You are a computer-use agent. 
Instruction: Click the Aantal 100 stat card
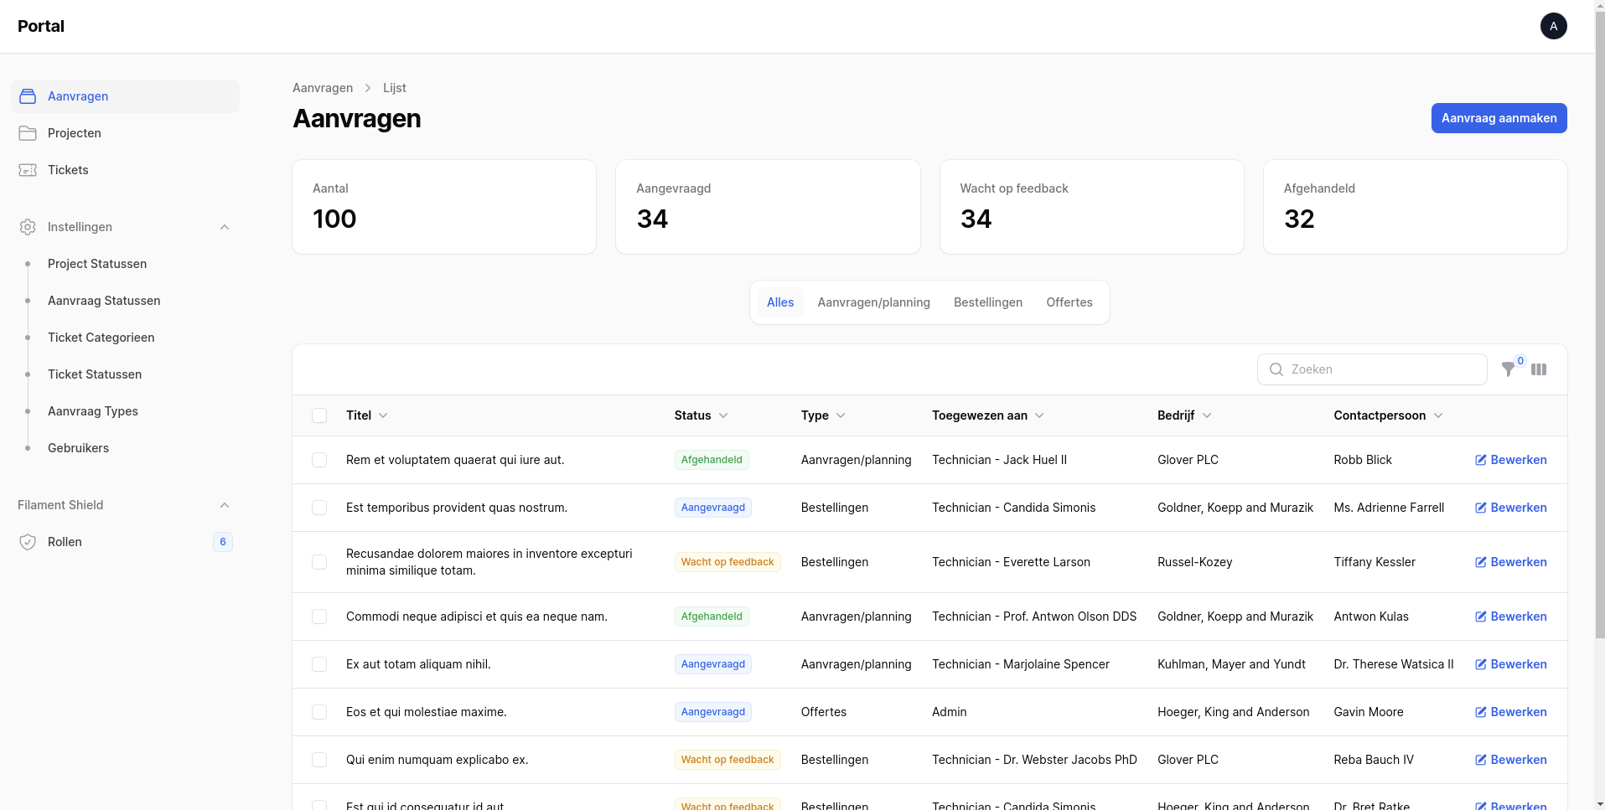click(x=444, y=207)
